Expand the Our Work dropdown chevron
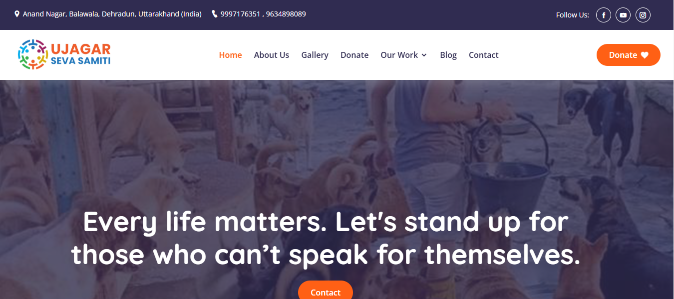This screenshot has height=299, width=674. 424,55
